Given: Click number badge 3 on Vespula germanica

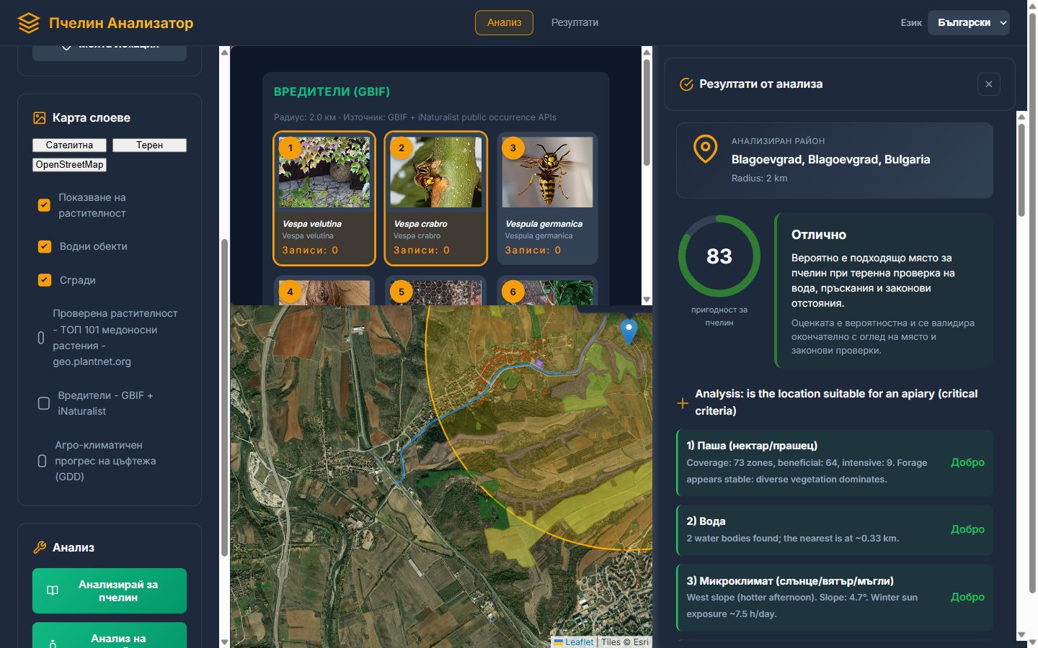Looking at the screenshot, I should [513, 148].
